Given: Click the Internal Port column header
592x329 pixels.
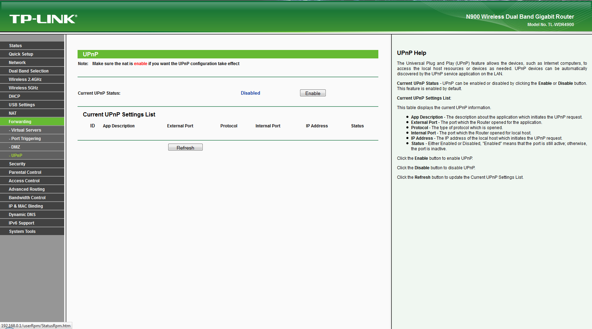Looking at the screenshot, I should click(x=268, y=126).
